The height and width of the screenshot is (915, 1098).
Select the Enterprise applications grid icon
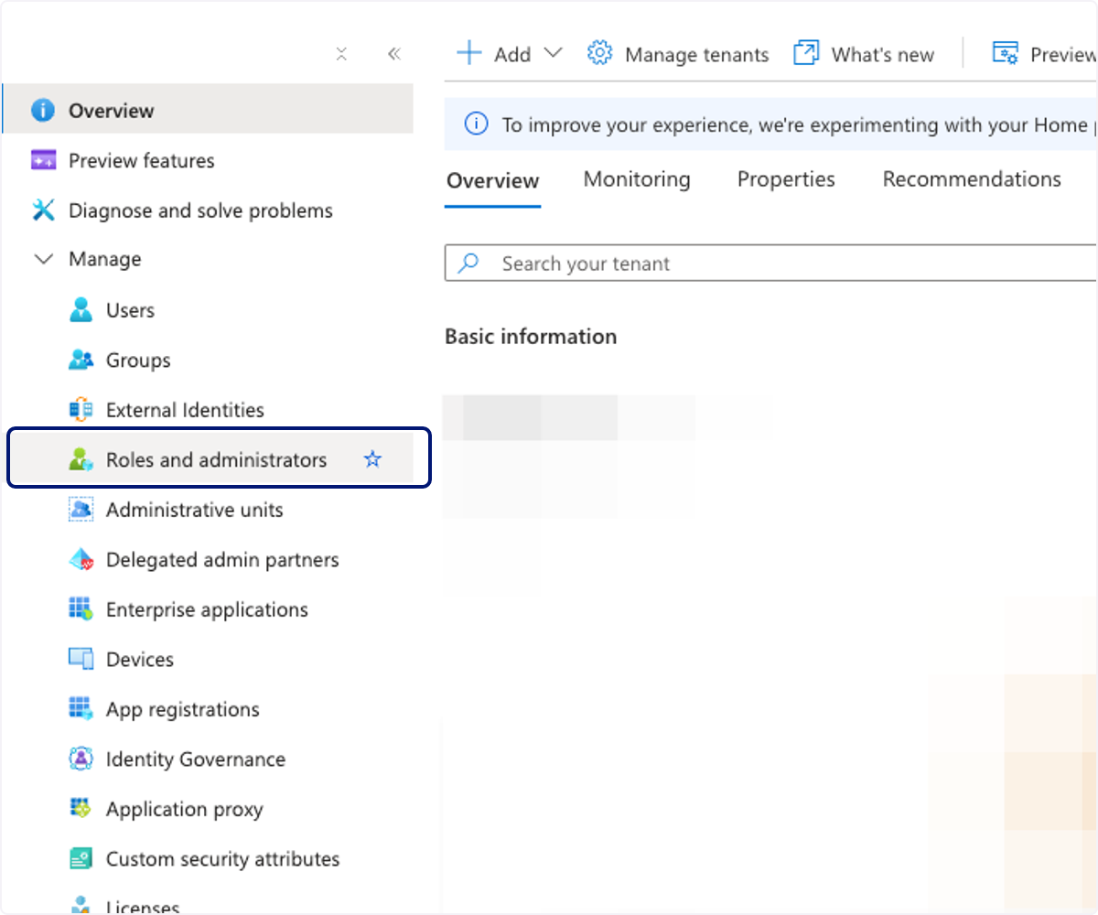(x=81, y=609)
